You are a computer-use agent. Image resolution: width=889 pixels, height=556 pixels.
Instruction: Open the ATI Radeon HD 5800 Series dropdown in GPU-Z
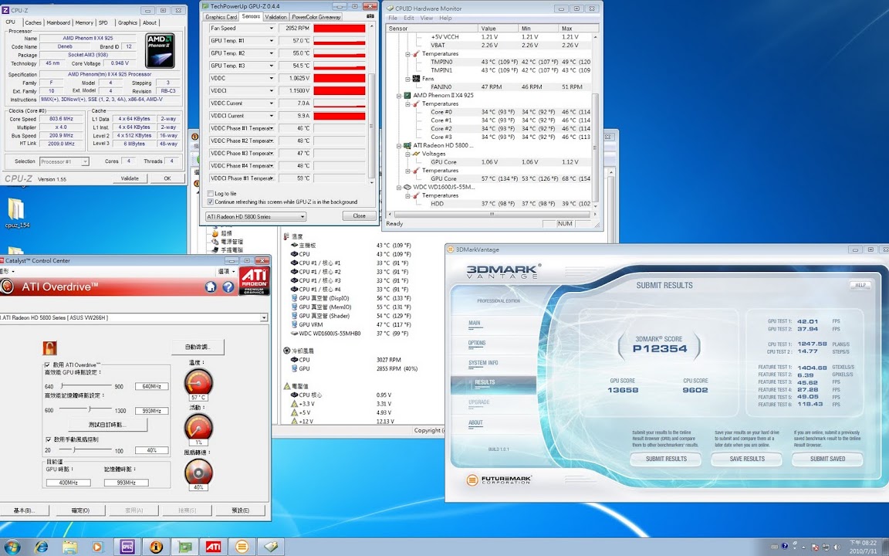click(255, 217)
